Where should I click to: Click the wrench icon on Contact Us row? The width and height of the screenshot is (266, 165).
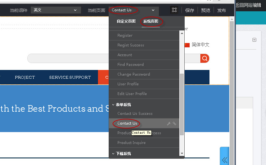point(169,124)
